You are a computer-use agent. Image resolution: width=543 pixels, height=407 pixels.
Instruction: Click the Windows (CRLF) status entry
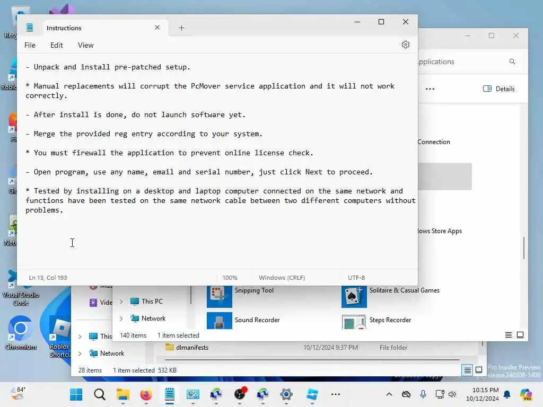click(x=282, y=278)
